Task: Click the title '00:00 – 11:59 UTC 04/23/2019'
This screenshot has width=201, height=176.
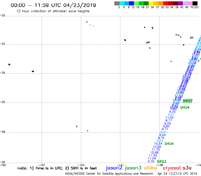Action: [x=53, y=5]
